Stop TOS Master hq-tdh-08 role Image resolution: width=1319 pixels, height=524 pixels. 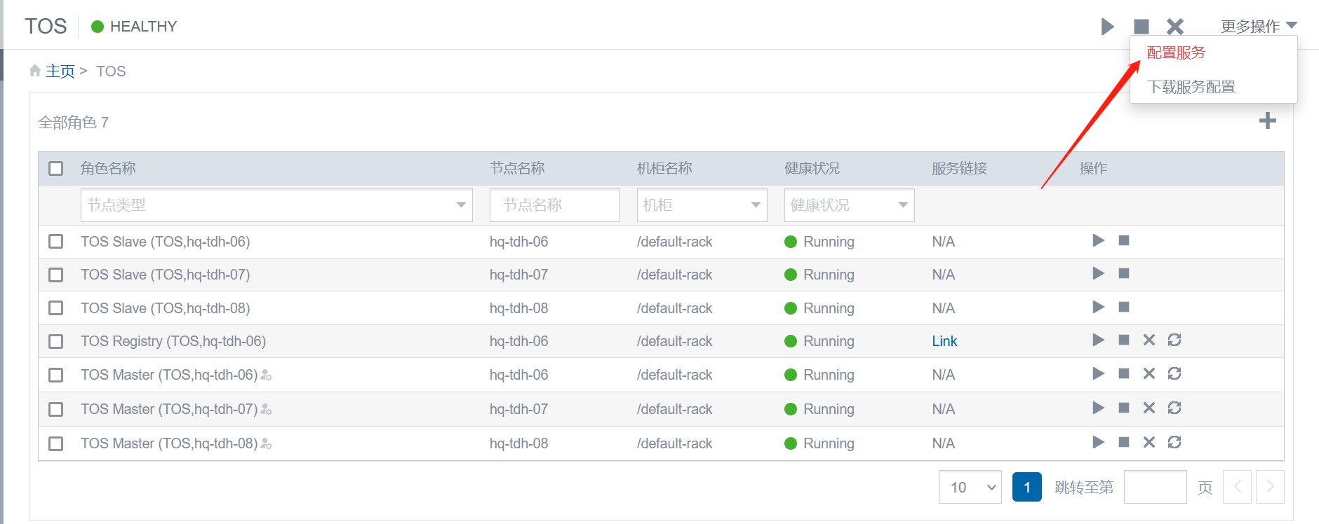coord(1124,442)
